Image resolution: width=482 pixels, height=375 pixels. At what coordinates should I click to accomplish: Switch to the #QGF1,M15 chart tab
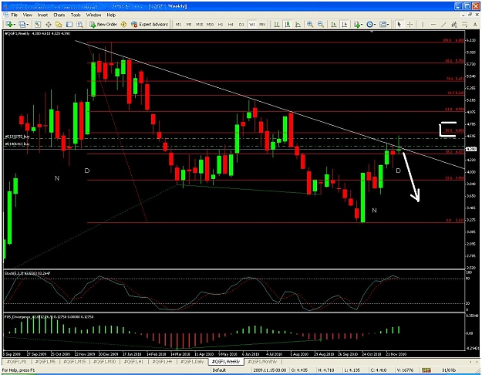[x=75, y=361]
